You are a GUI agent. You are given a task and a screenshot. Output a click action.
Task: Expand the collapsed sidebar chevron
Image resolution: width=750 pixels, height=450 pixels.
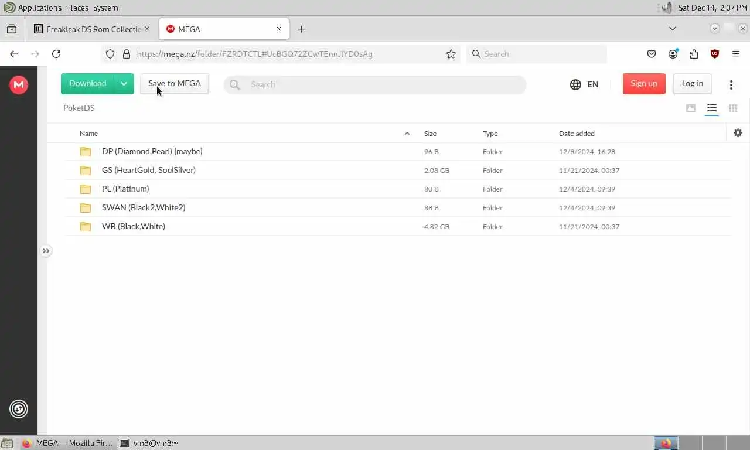coord(46,251)
